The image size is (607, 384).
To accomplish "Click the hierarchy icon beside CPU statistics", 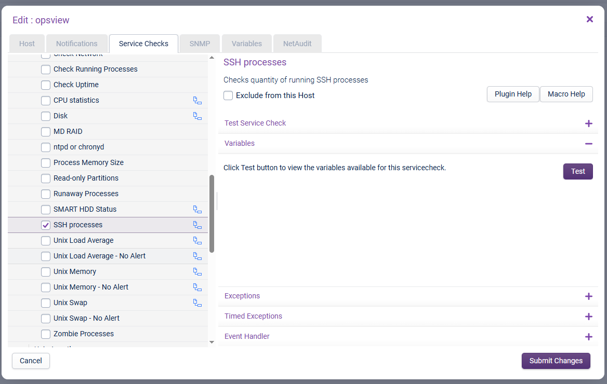I will click(197, 100).
